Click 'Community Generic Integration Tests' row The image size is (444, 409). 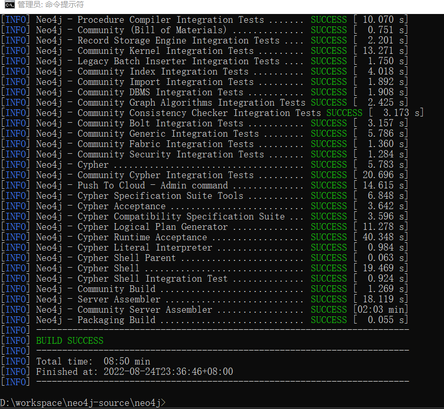(205, 134)
